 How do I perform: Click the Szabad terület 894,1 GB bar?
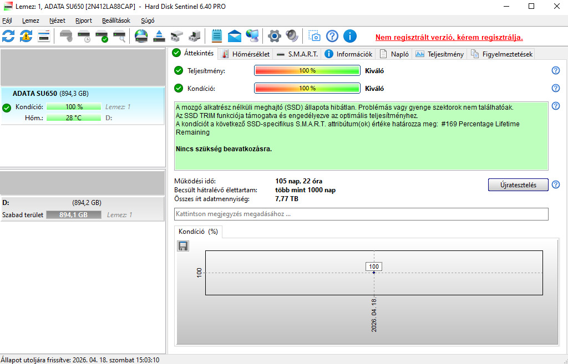point(74,214)
